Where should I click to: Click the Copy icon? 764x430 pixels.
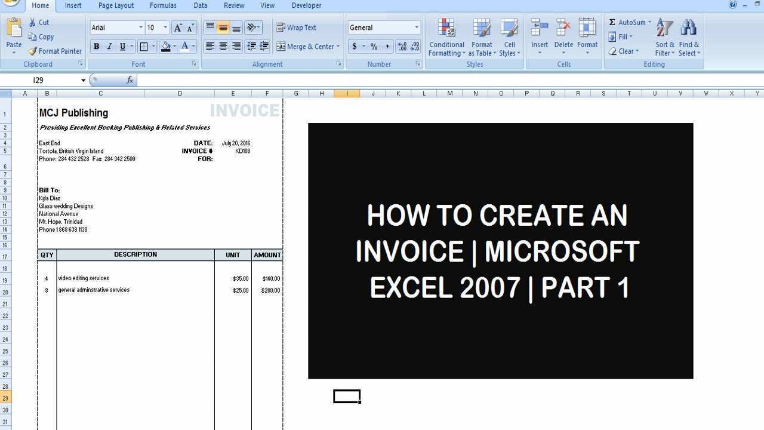[32, 37]
